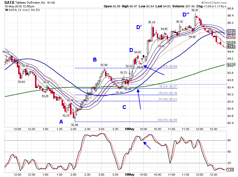Click the green 94.04 moving average tag on the price axis

[231, 65]
